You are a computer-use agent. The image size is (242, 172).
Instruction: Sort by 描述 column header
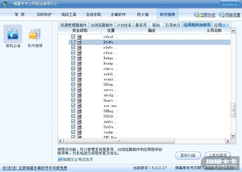(x=151, y=31)
